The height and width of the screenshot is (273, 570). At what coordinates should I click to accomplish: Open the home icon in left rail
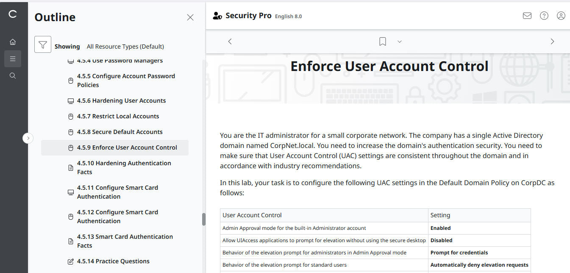13,42
